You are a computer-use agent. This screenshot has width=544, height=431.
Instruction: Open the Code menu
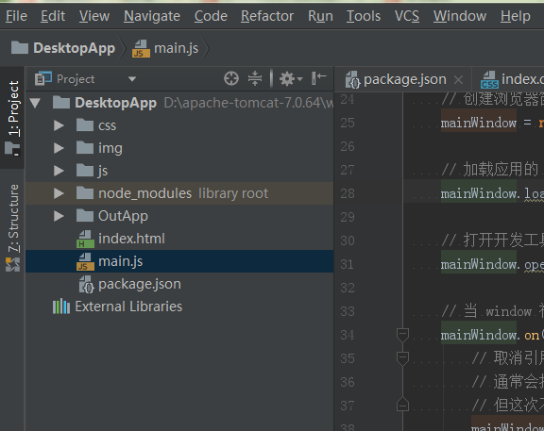tap(211, 16)
